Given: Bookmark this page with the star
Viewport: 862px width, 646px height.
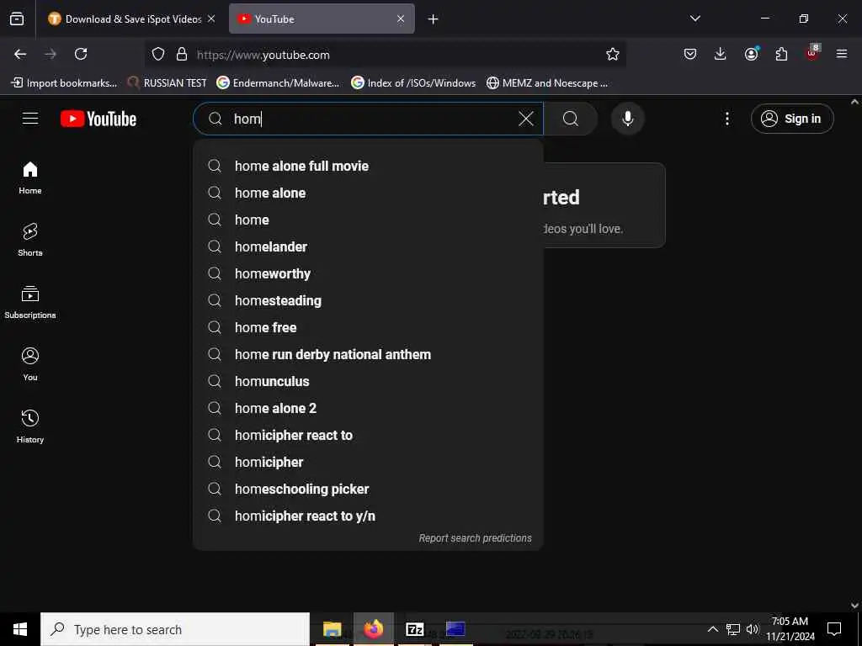Looking at the screenshot, I should click(x=613, y=54).
